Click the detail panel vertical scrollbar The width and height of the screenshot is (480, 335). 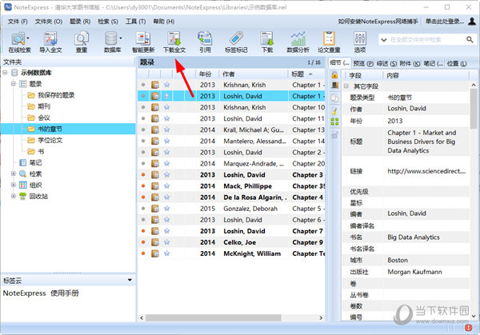point(474,109)
